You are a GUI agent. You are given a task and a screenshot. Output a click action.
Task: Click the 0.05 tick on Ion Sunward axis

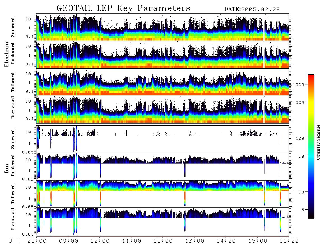[x=28, y=152]
